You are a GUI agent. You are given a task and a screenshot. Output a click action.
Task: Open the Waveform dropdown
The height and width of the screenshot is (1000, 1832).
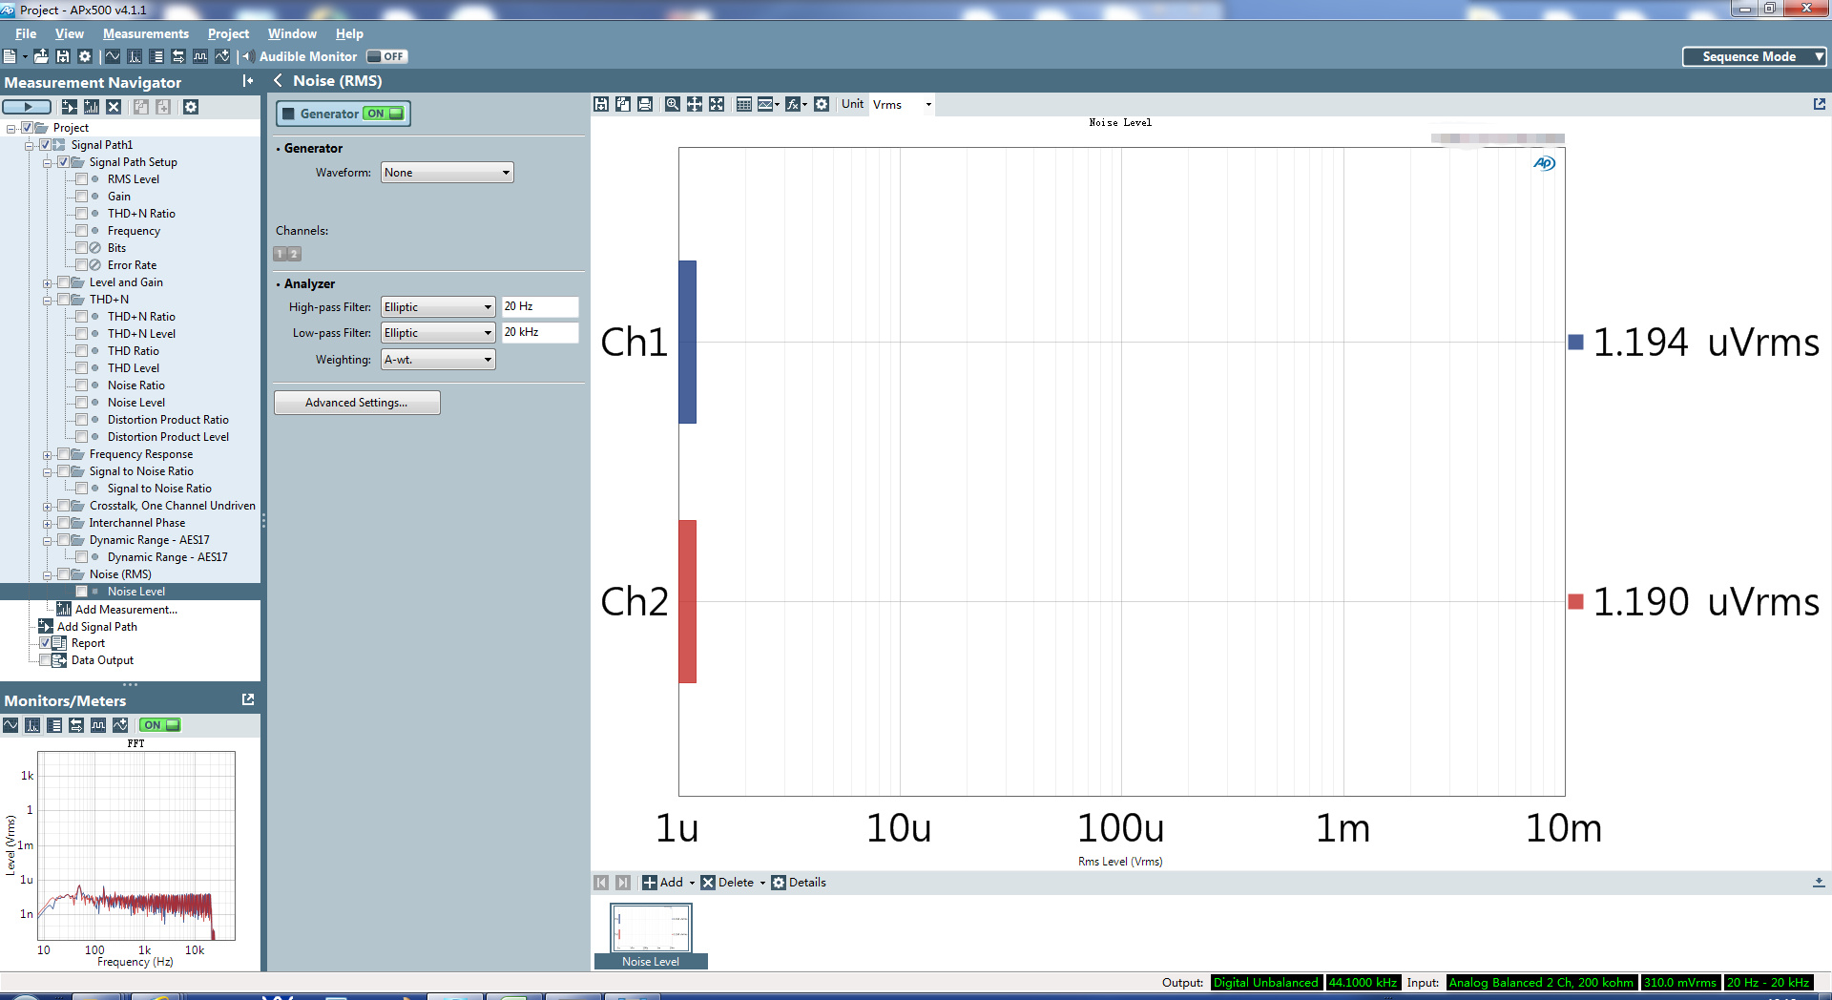click(447, 173)
